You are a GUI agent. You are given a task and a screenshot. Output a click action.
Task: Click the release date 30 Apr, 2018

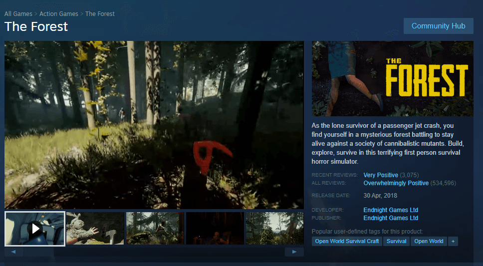380,196
